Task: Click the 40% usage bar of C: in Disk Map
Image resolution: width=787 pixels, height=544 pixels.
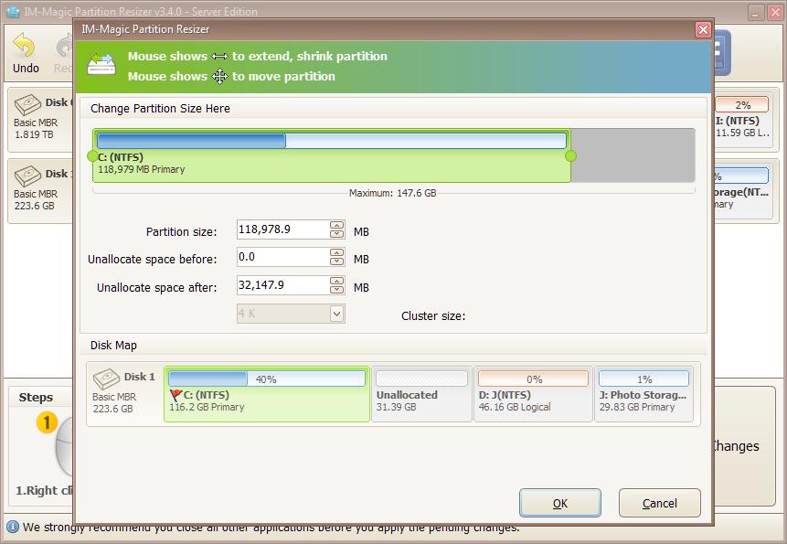Action: coord(267,379)
